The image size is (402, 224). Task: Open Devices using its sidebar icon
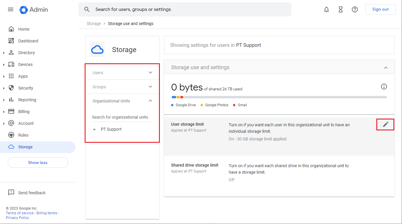coord(11,64)
